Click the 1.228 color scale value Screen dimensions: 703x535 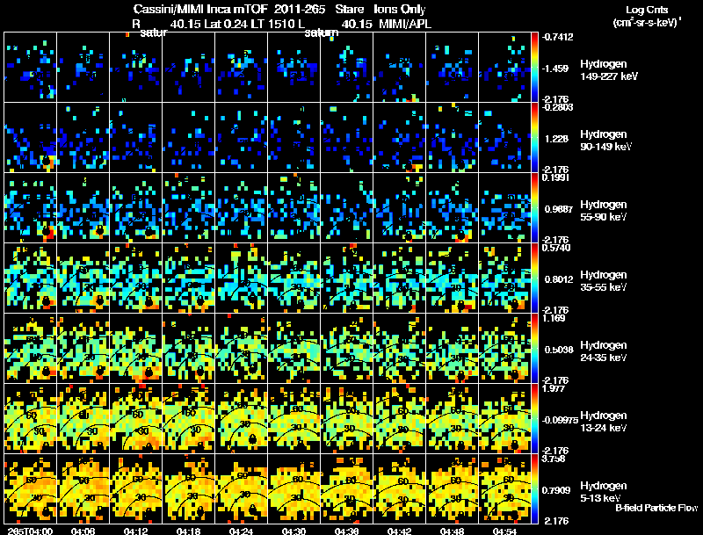pos(556,139)
